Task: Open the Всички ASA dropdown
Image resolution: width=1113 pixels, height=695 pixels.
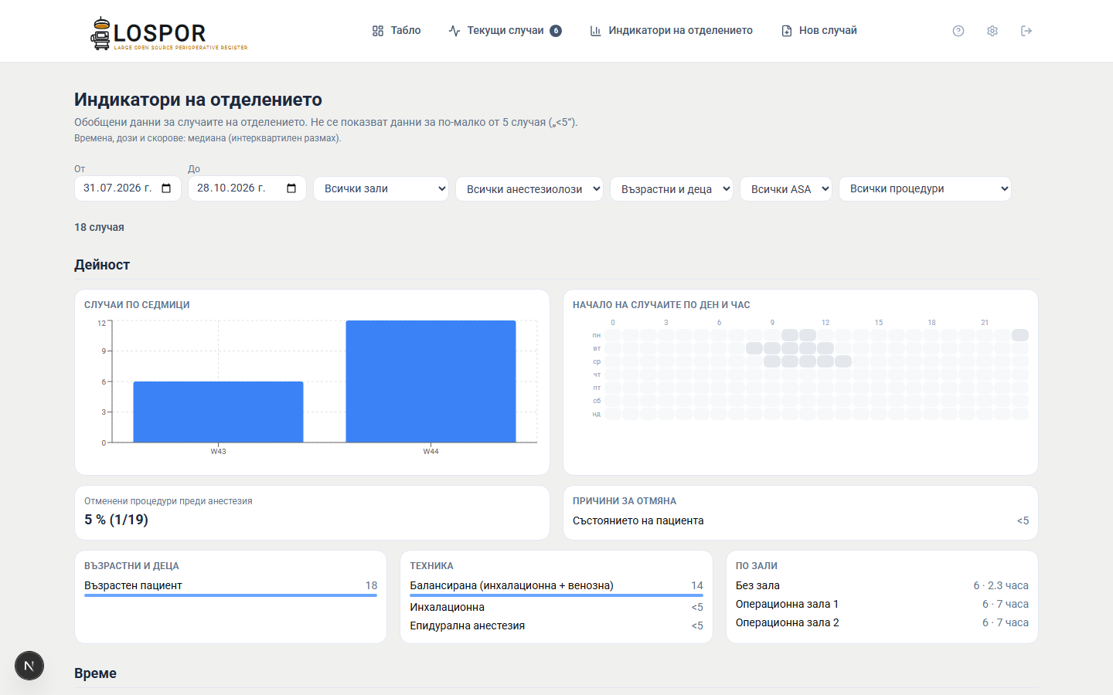Action: (x=786, y=189)
